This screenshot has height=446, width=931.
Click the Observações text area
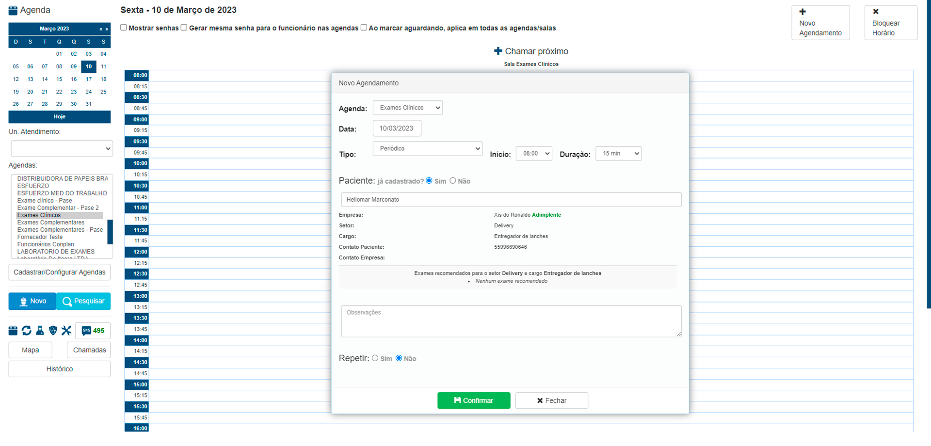pyautogui.click(x=511, y=321)
